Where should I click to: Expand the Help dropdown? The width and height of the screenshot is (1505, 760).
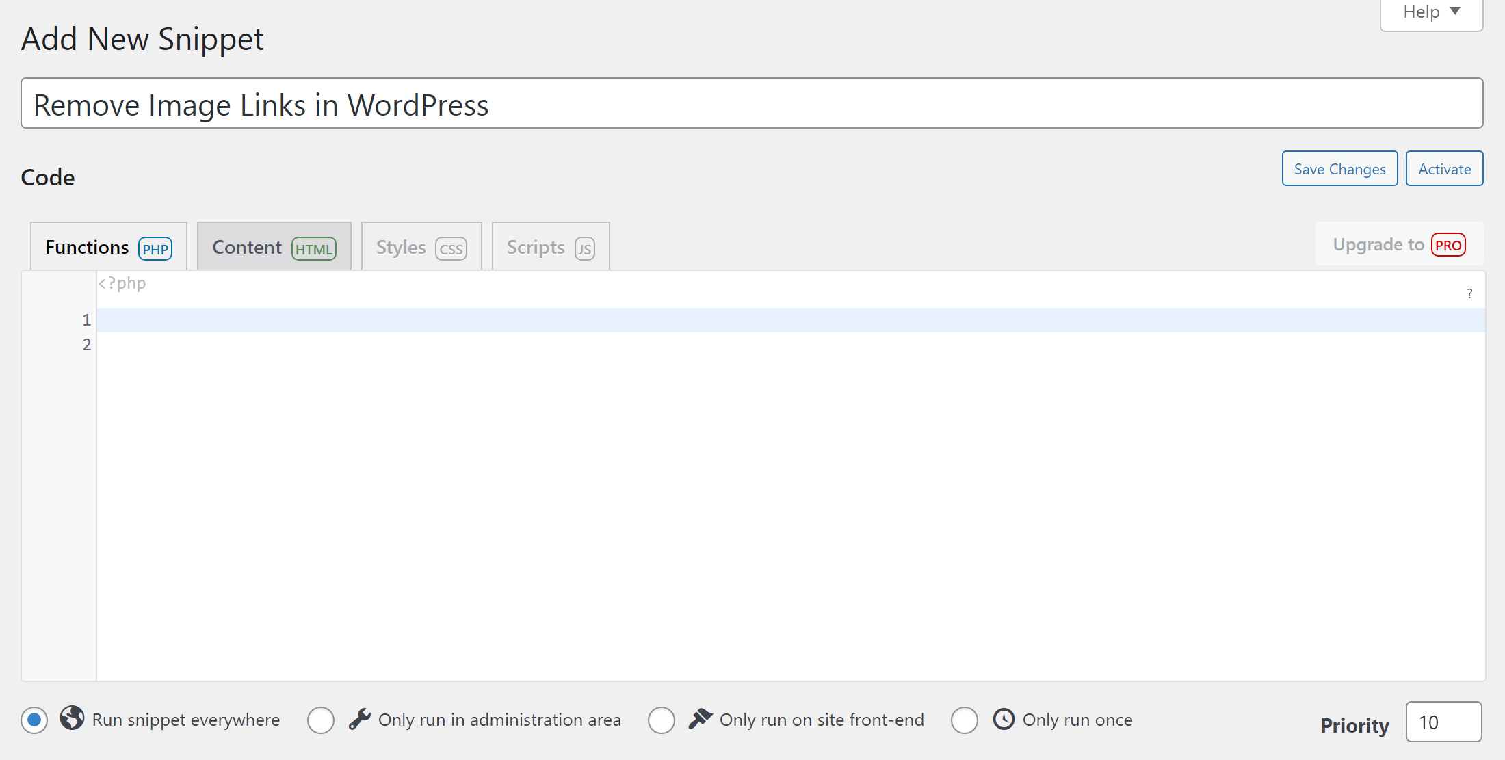pos(1430,12)
